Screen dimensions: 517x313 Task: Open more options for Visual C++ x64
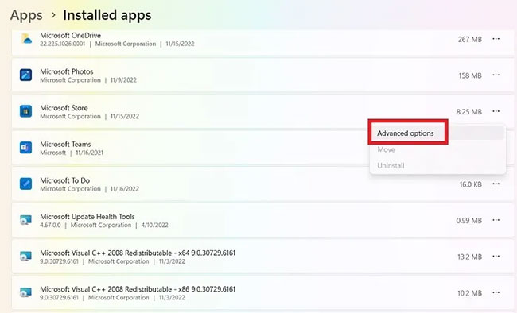(496, 257)
